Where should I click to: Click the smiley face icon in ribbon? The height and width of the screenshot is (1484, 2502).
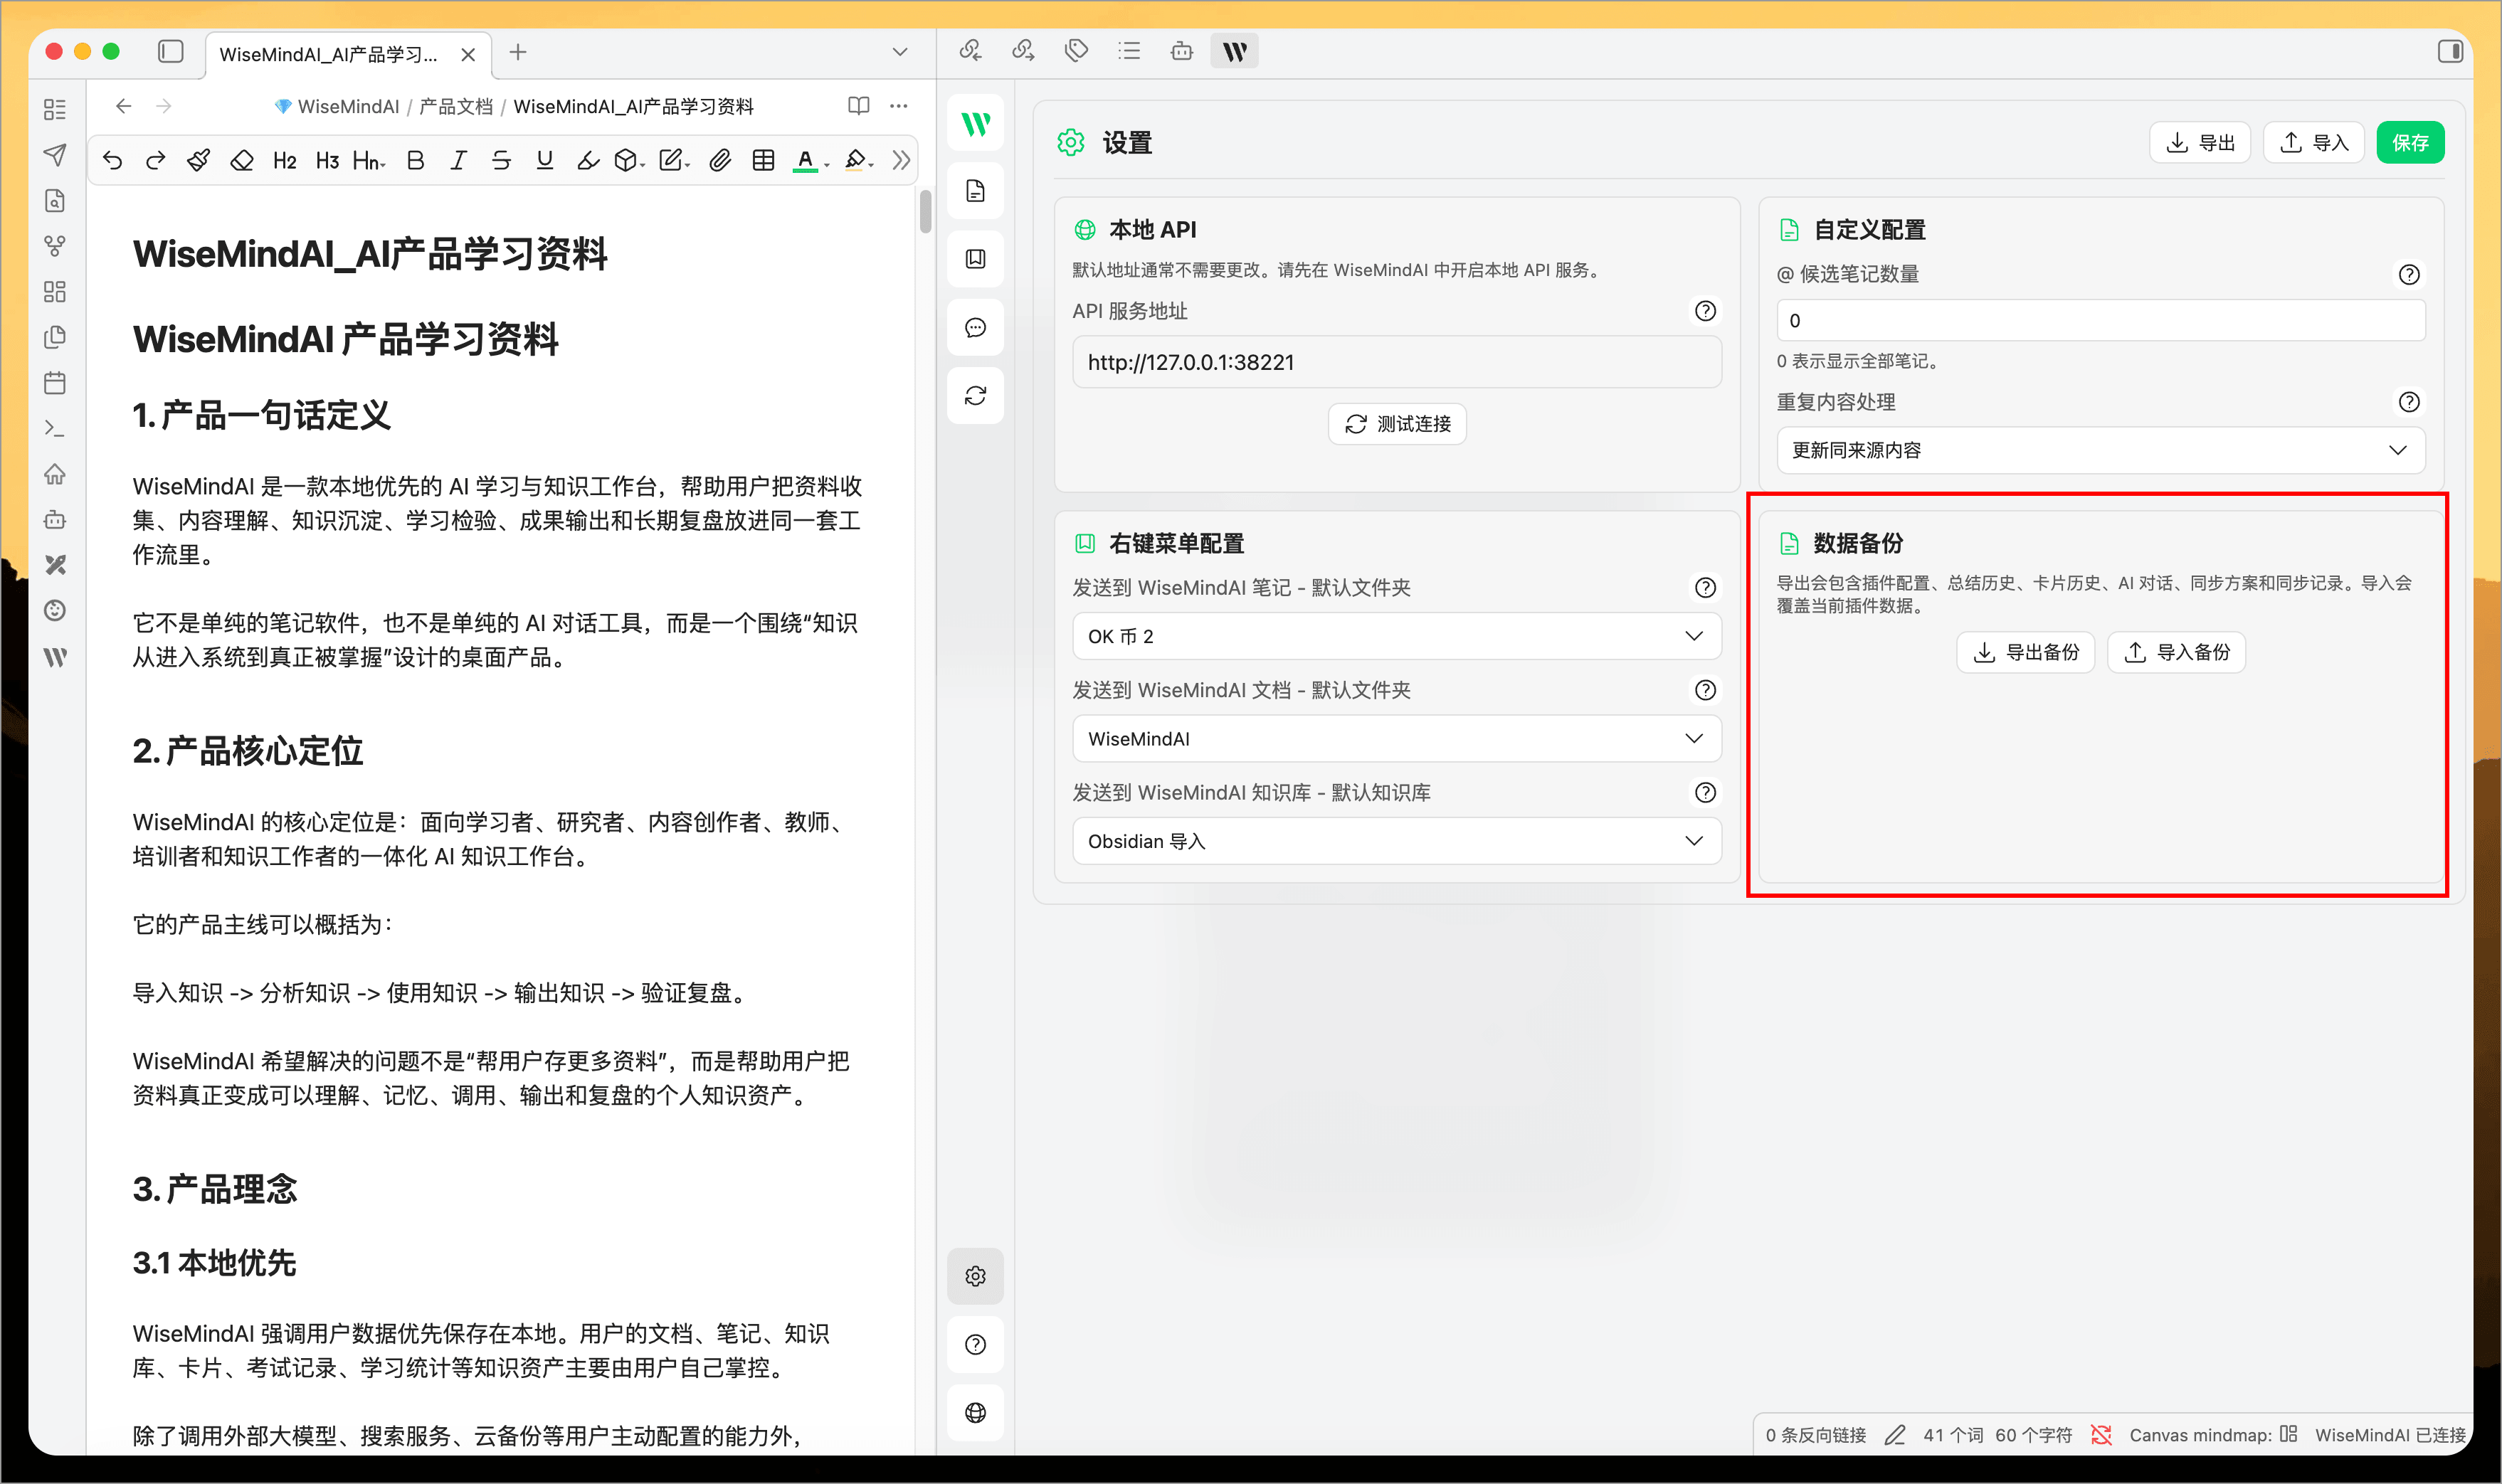point(55,610)
